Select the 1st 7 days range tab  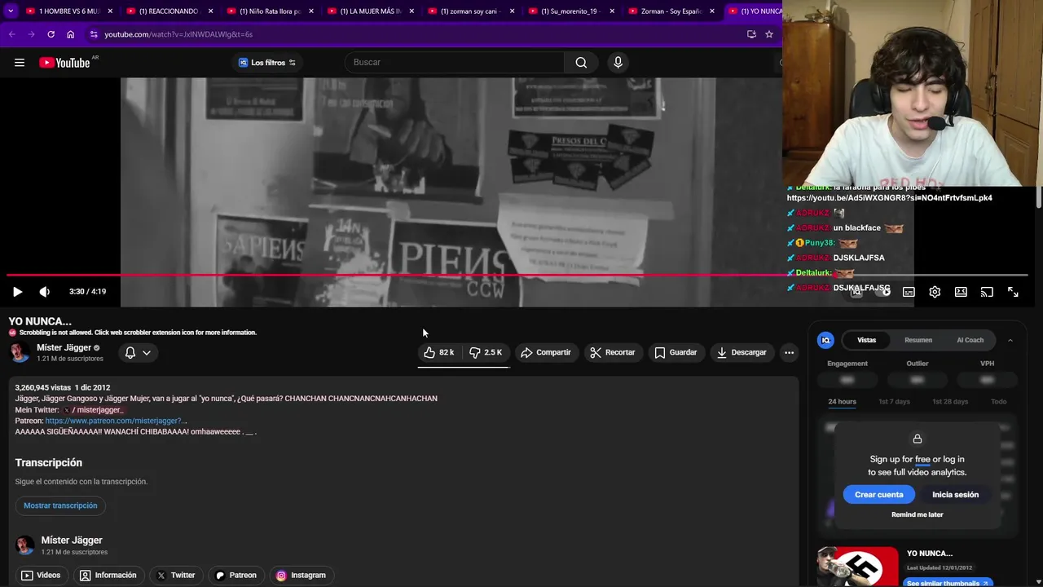coord(894,402)
